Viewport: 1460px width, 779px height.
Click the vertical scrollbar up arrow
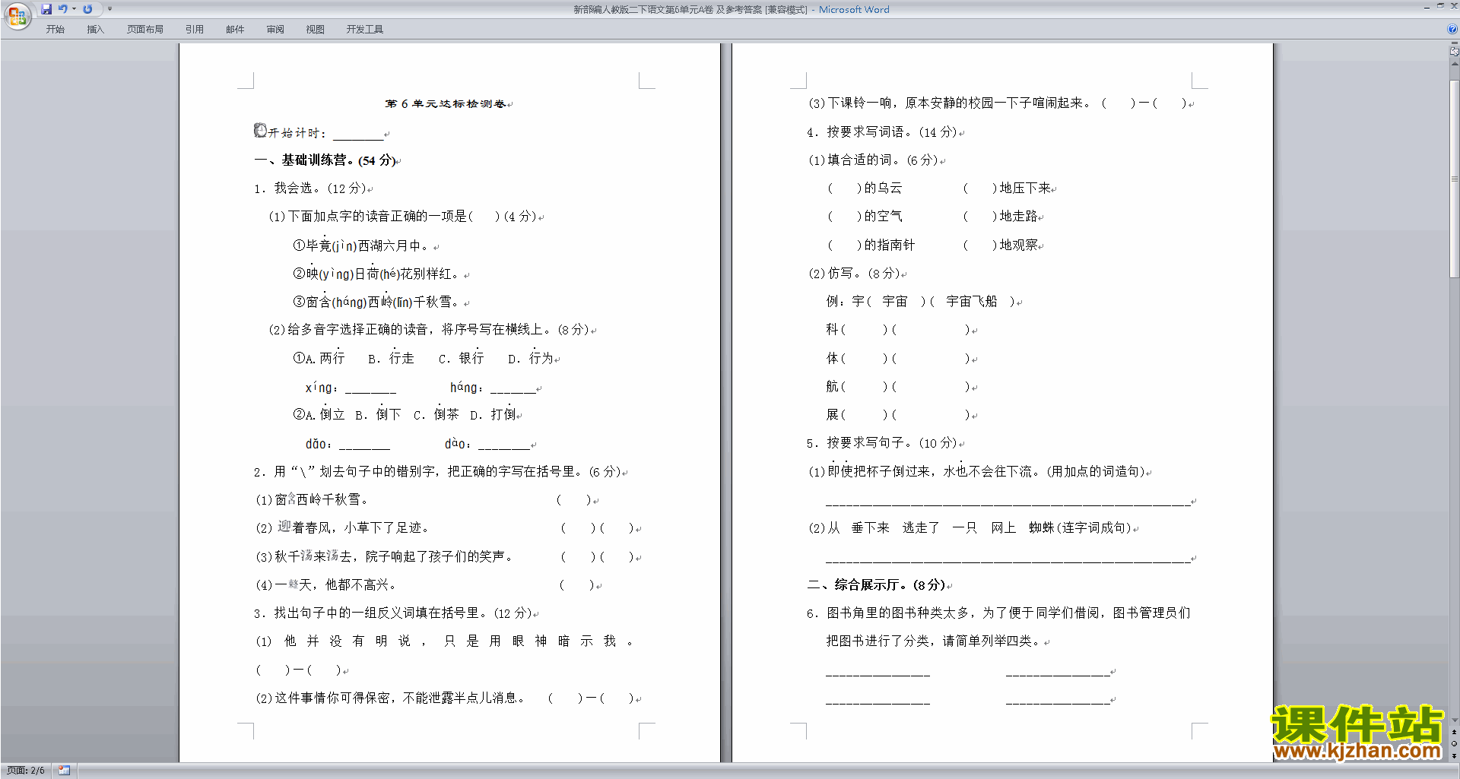(1455, 64)
